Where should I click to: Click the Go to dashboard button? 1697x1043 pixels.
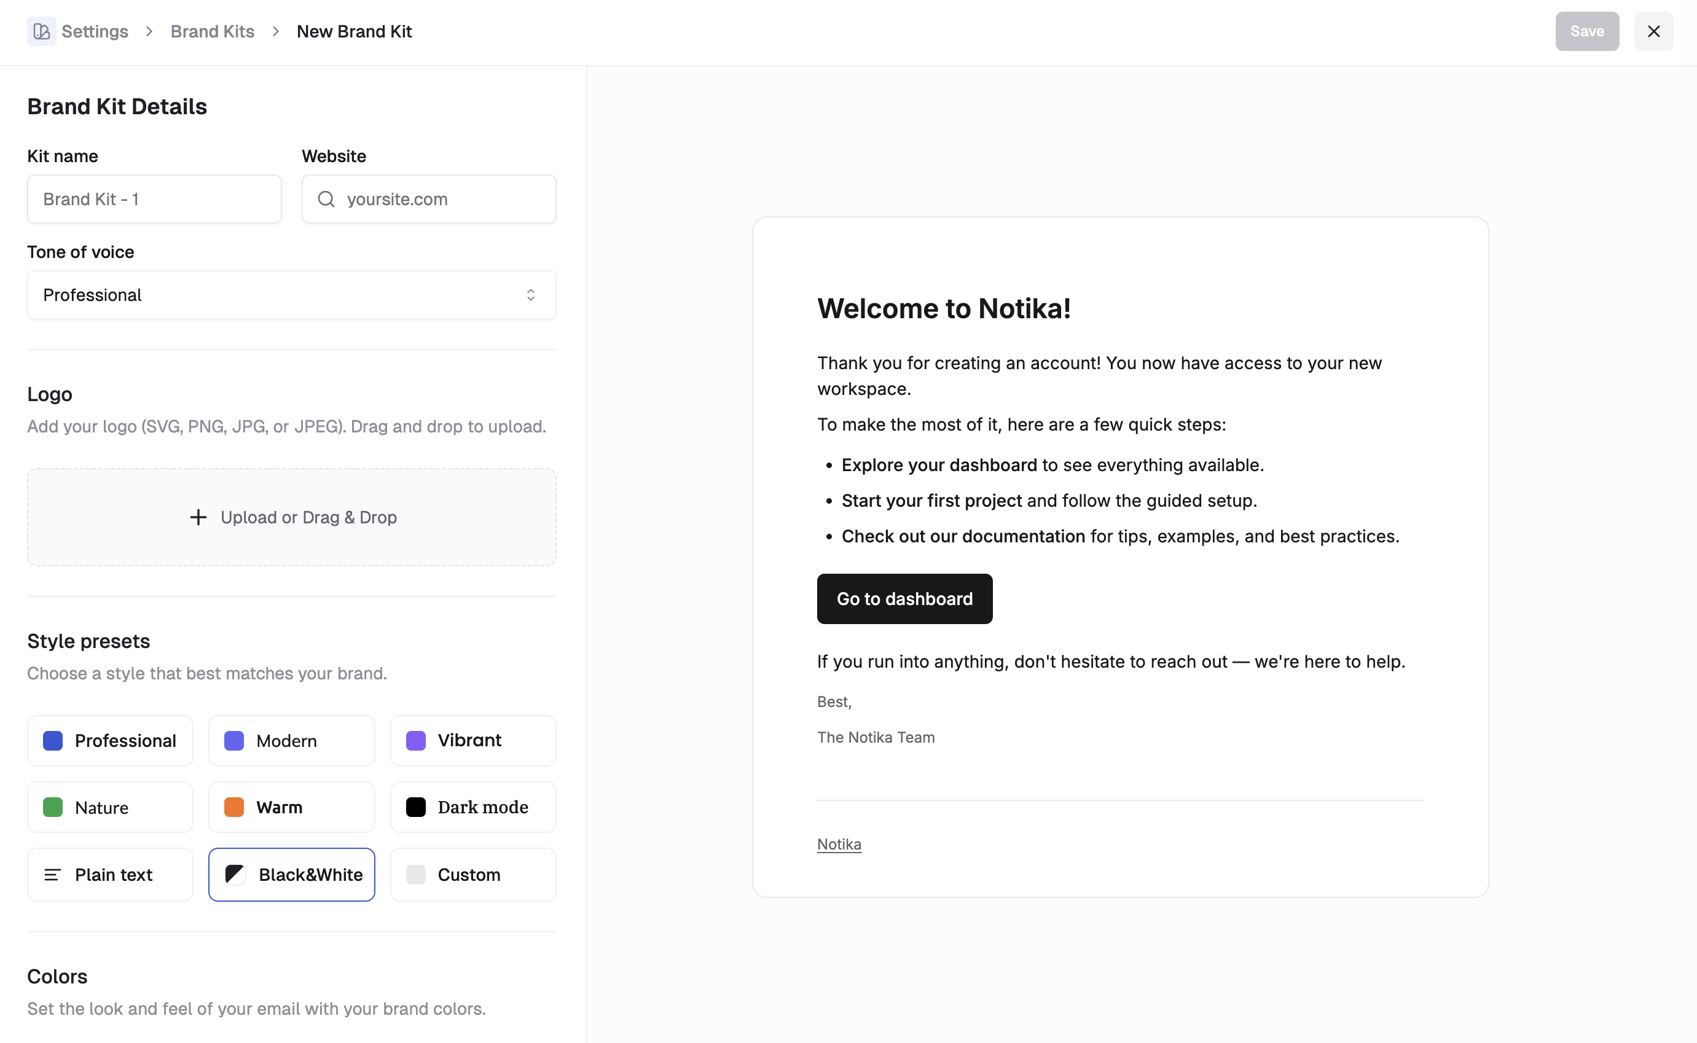pyautogui.click(x=904, y=598)
